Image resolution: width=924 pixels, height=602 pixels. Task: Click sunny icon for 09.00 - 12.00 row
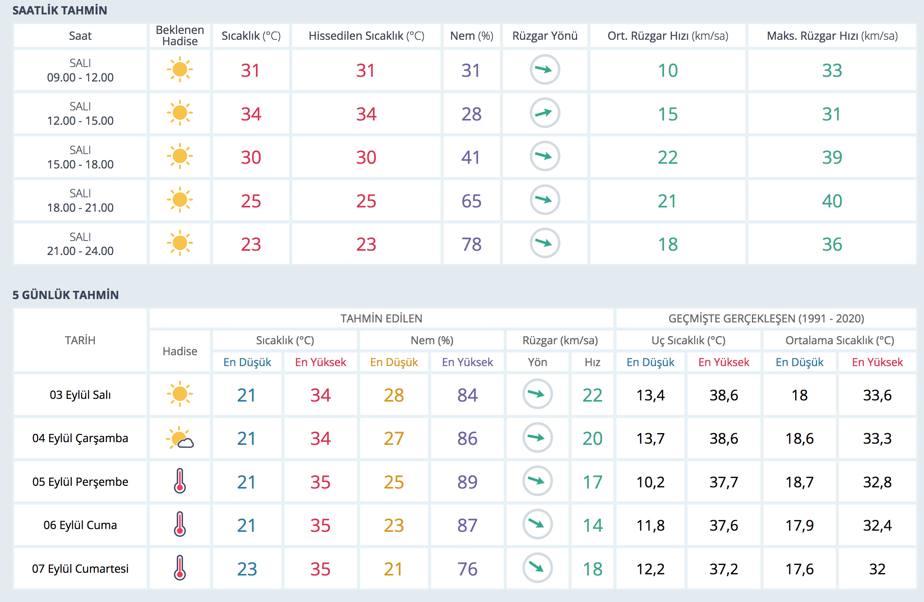coord(180,70)
